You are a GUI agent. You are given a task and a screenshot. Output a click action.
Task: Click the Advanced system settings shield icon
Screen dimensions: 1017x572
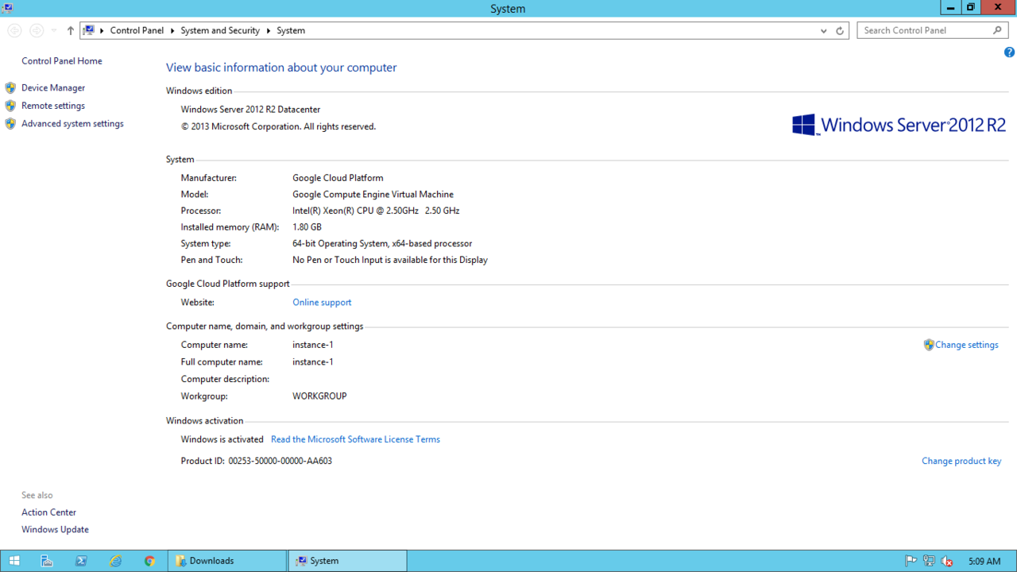[x=10, y=124]
